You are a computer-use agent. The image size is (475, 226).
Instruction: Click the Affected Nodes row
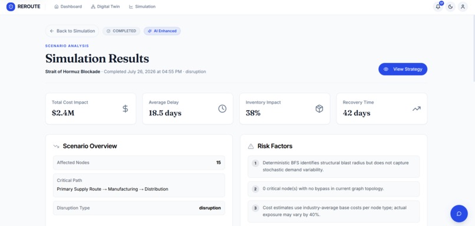(x=139, y=162)
